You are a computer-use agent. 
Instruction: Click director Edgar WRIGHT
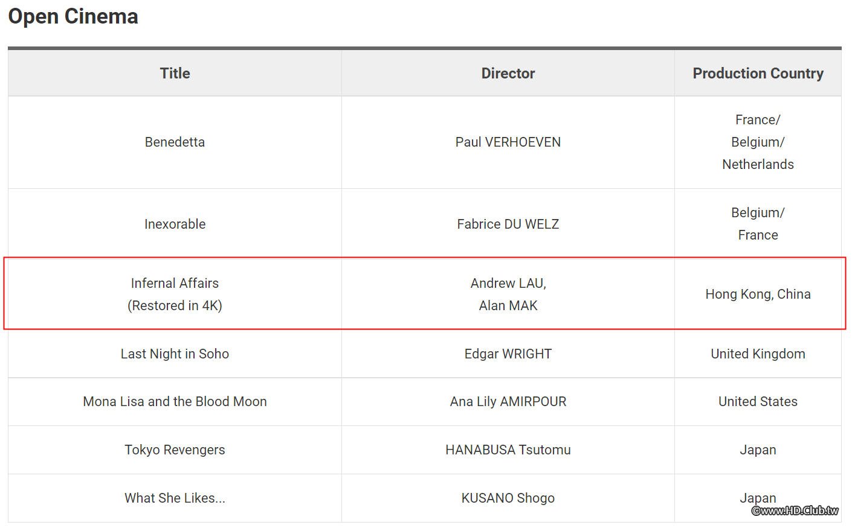pyautogui.click(x=508, y=354)
